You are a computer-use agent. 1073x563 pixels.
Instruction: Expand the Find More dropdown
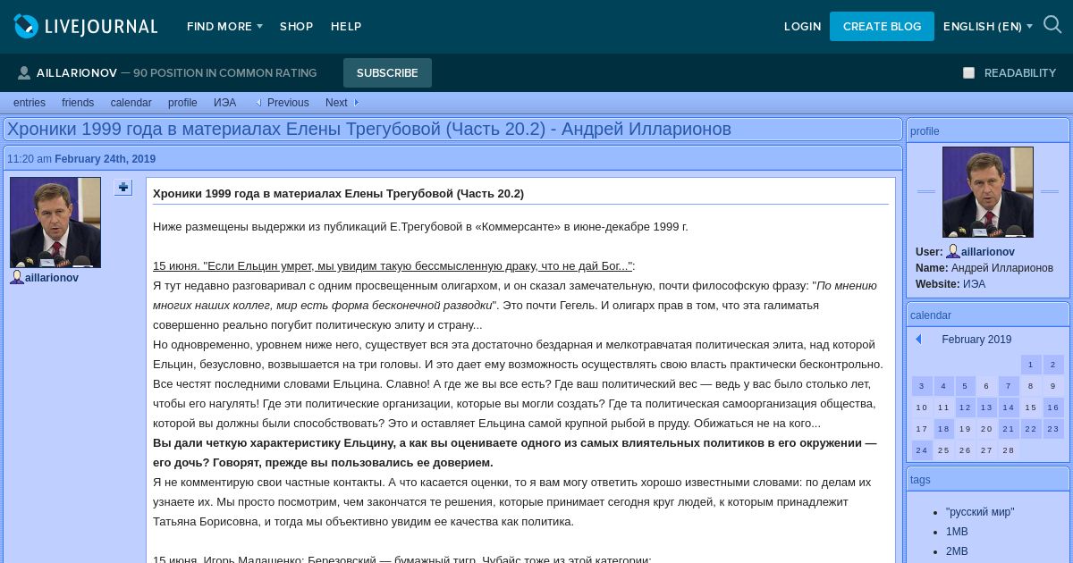tap(224, 27)
